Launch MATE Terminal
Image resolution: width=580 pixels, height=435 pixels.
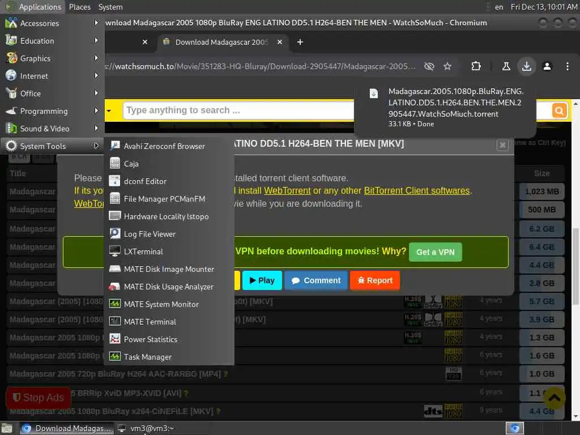point(169,322)
